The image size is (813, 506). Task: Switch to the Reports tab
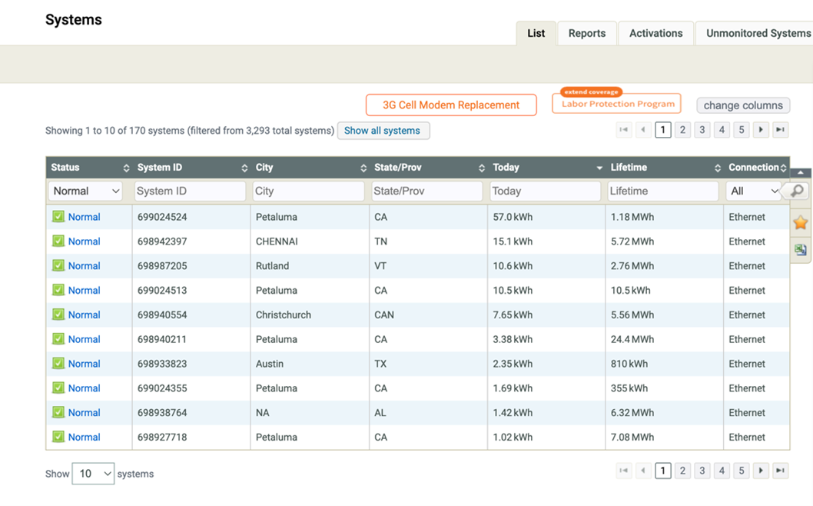[x=587, y=33]
